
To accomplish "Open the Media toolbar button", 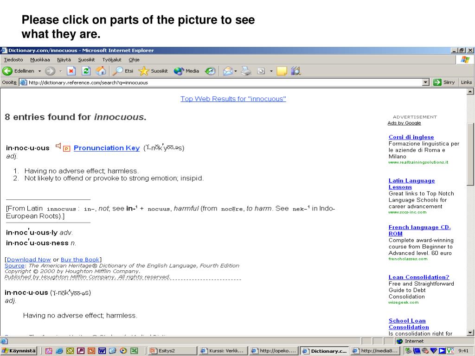I will pos(186,71).
